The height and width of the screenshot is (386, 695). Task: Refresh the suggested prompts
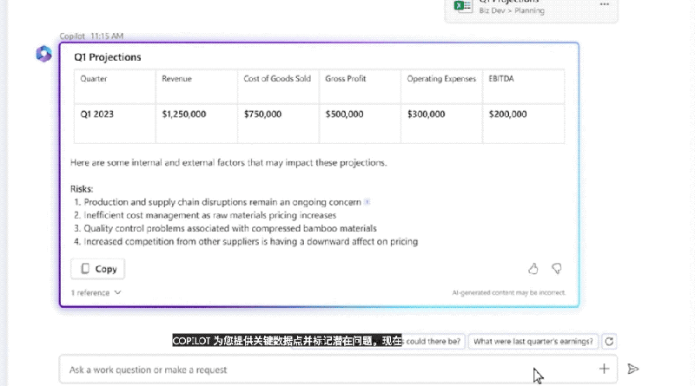[x=610, y=342]
